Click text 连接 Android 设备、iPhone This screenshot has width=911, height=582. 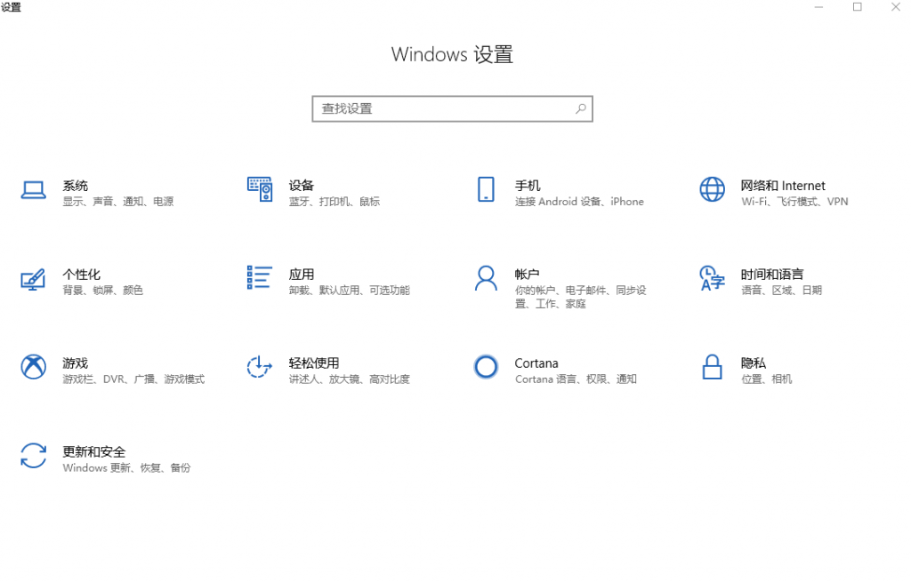tap(579, 202)
